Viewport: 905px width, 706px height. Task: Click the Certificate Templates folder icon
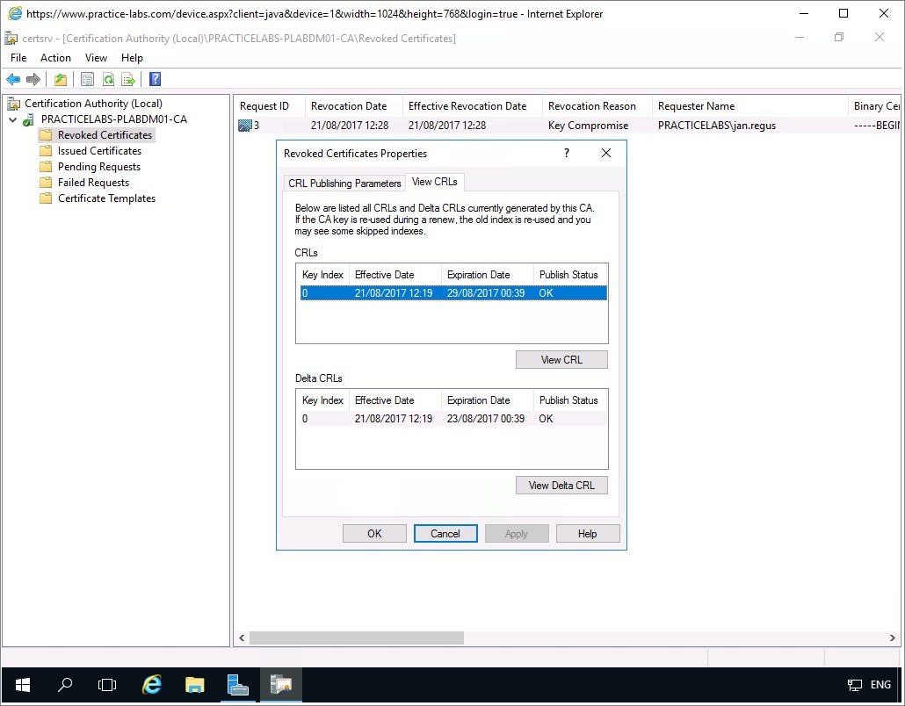coord(46,198)
